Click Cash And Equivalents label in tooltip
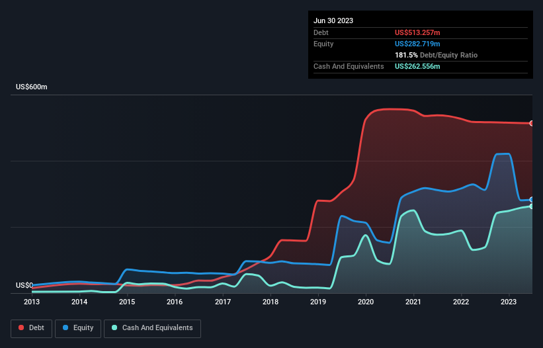The height and width of the screenshot is (348, 543). coord(349,66)
